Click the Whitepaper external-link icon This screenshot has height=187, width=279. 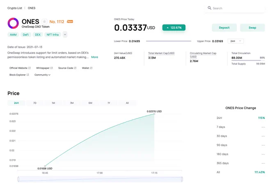52,68
